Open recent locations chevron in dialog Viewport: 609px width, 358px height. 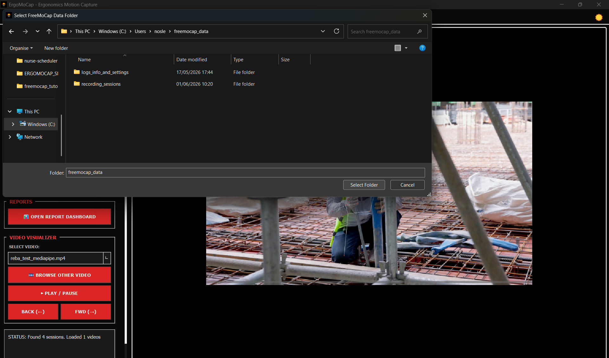(37, 31)
